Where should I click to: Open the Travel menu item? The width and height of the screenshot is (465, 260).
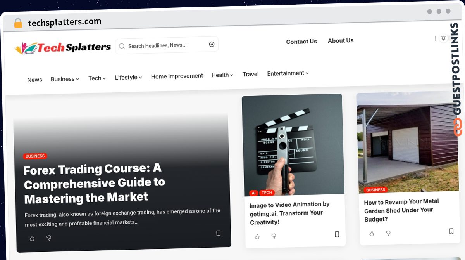[x=250, y=74]
